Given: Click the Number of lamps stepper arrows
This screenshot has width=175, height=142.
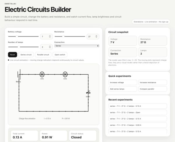Looking at the screenshot, I should pos(50,47).
